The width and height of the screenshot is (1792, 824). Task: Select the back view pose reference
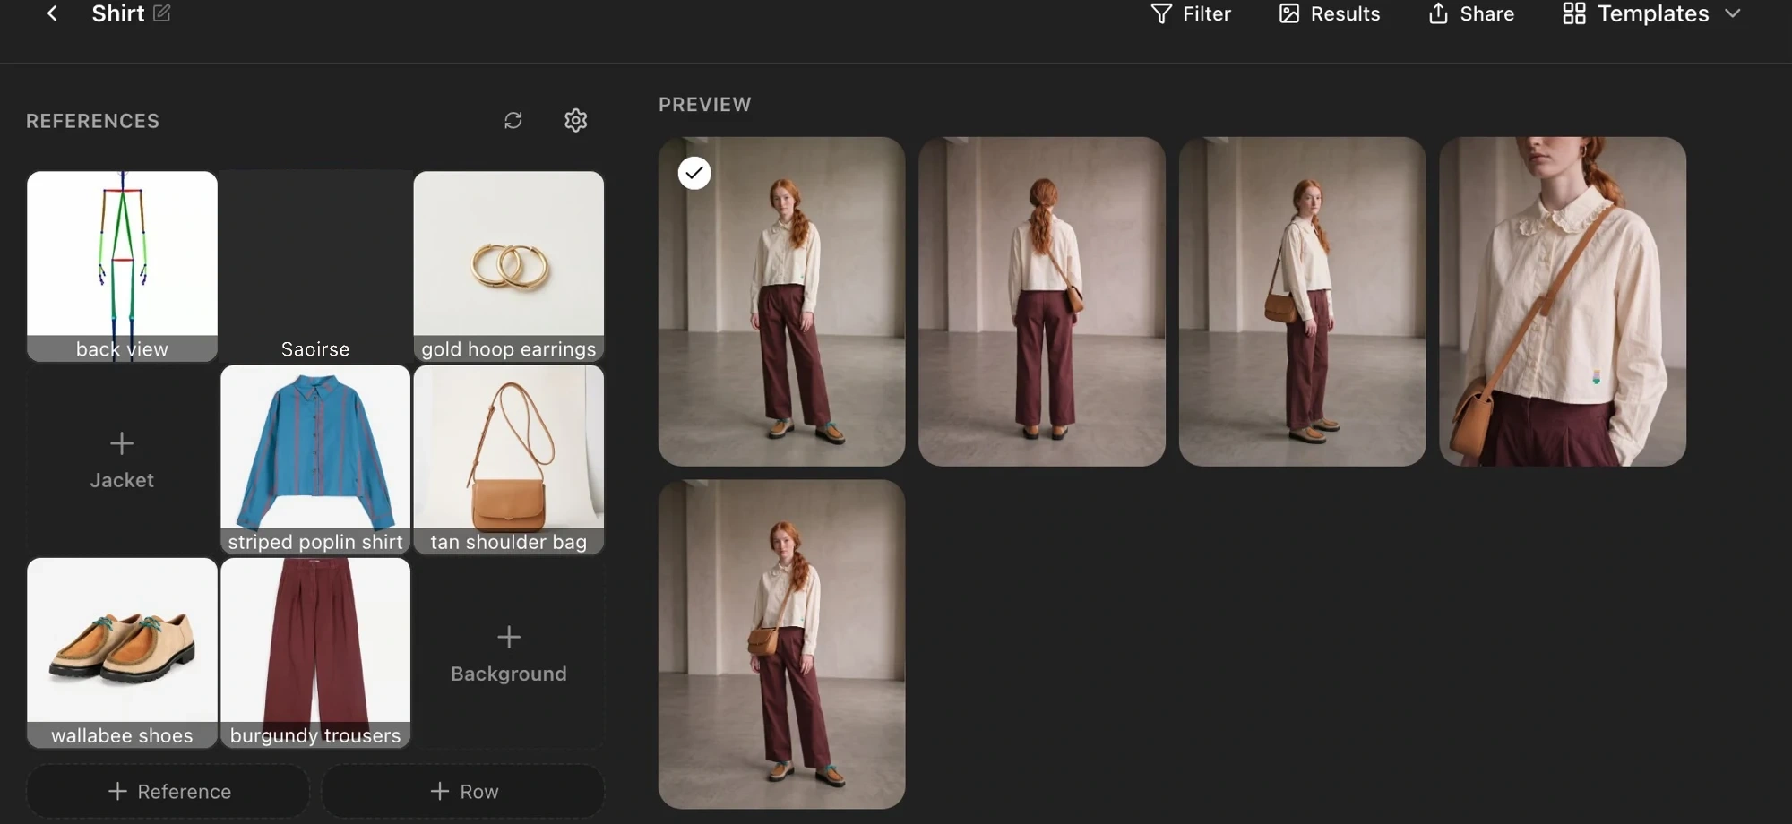click(122, 266)
